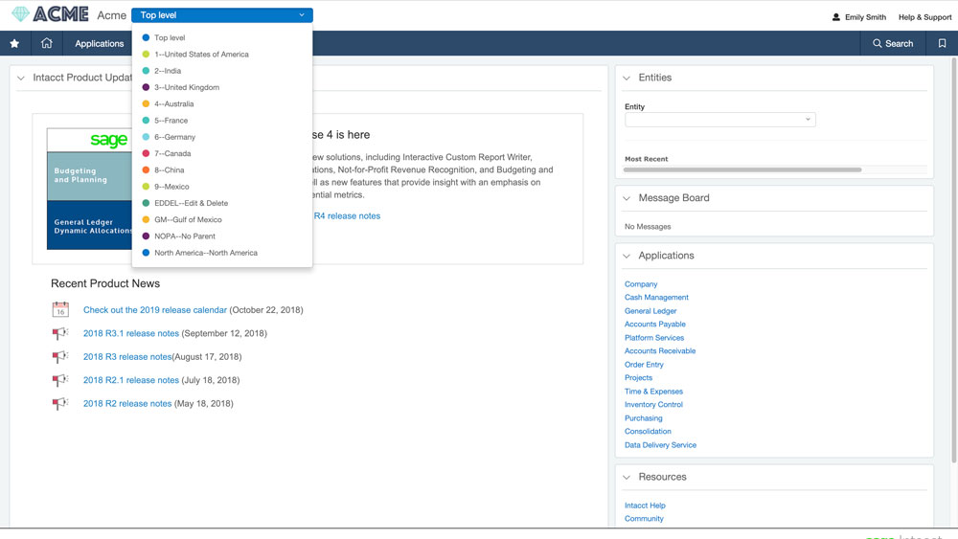This screenshot has width=958, height=539.
Task: Open Platform Services application link
Action: pos(654,338)
